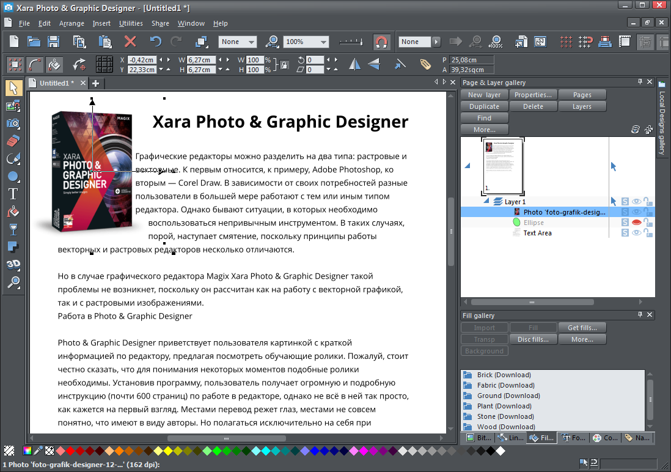Open the live effects None arrow

point(436,42)
